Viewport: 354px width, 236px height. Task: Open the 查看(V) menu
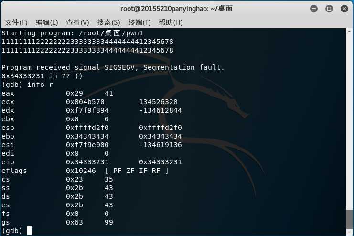[x=77, y=22]
